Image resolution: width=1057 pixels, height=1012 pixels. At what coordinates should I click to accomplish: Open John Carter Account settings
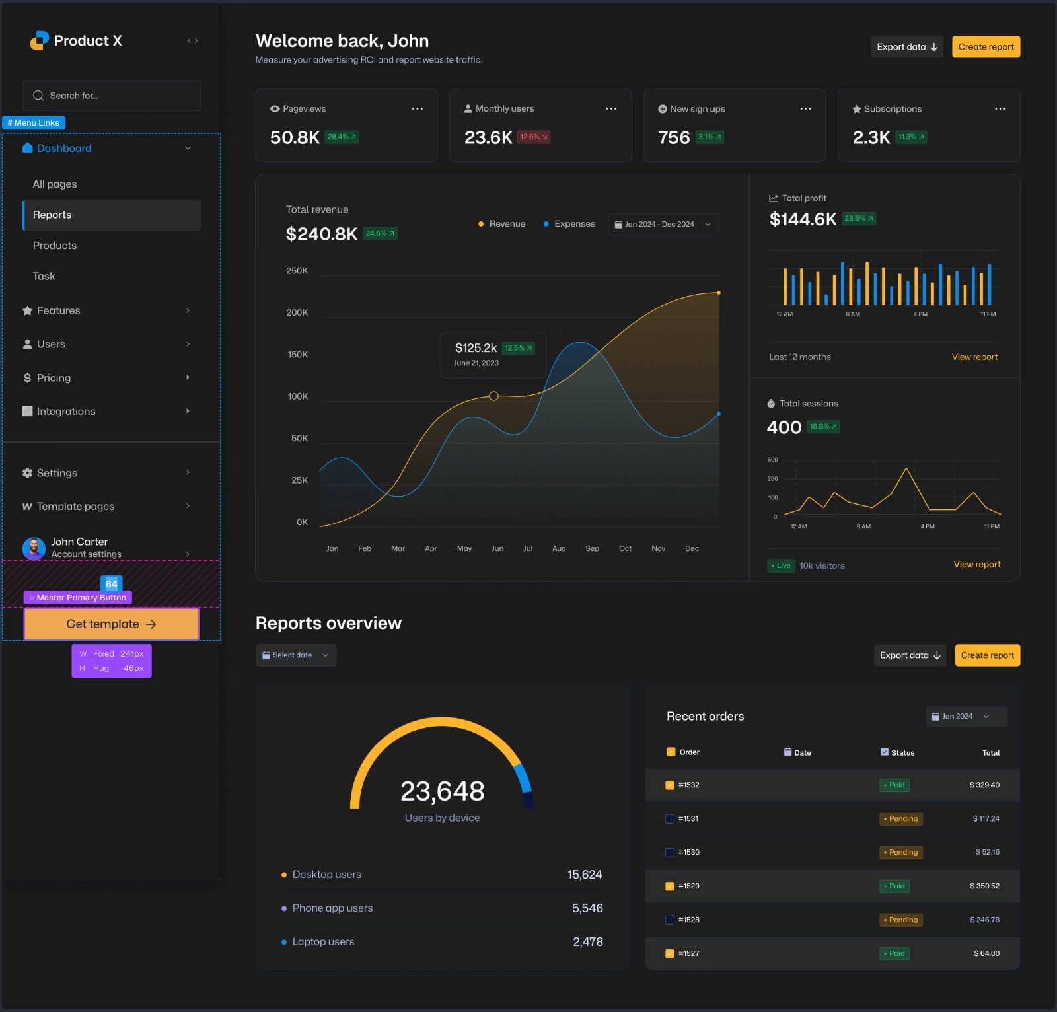[x=107, y=548]
